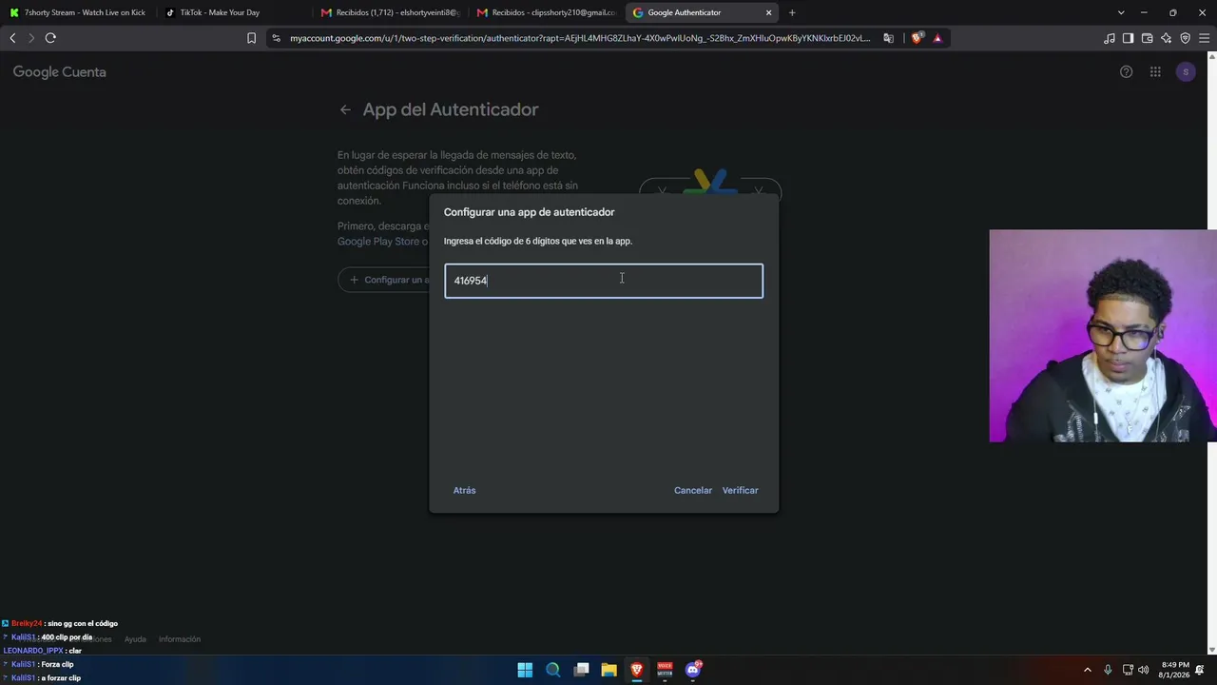The image size is (1217, 685).
Task: Open File Explorer from the taskbar
Action: pos(608,670)
